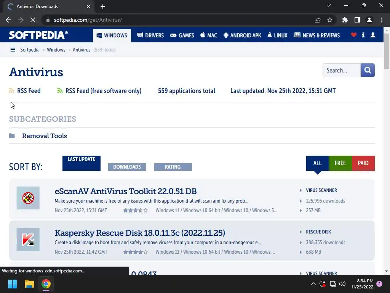This screenshot has height=293, width=390.
Task: Show hidden system tray icons
Action: click(313, 284)
